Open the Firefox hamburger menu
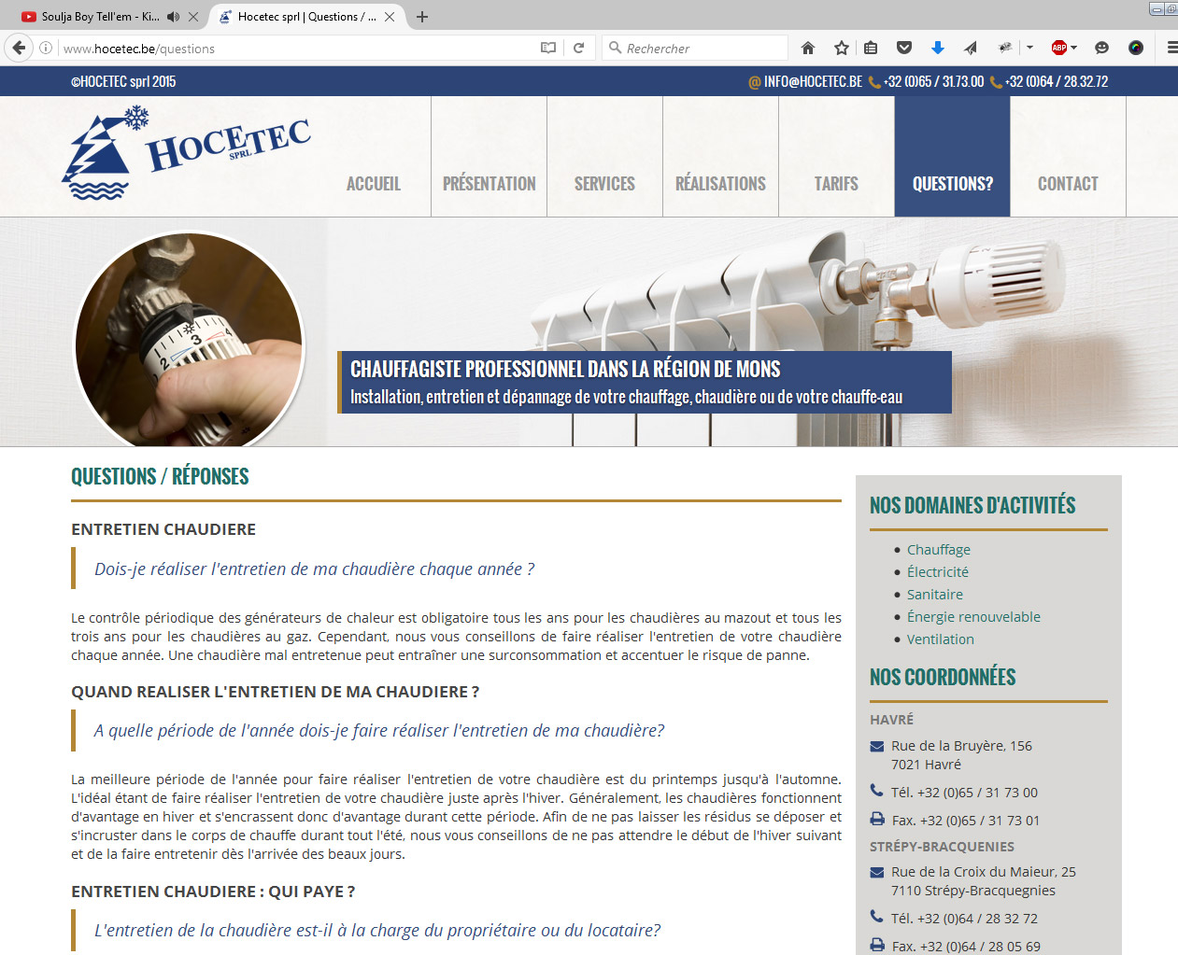 click(x=1171, y=48)
